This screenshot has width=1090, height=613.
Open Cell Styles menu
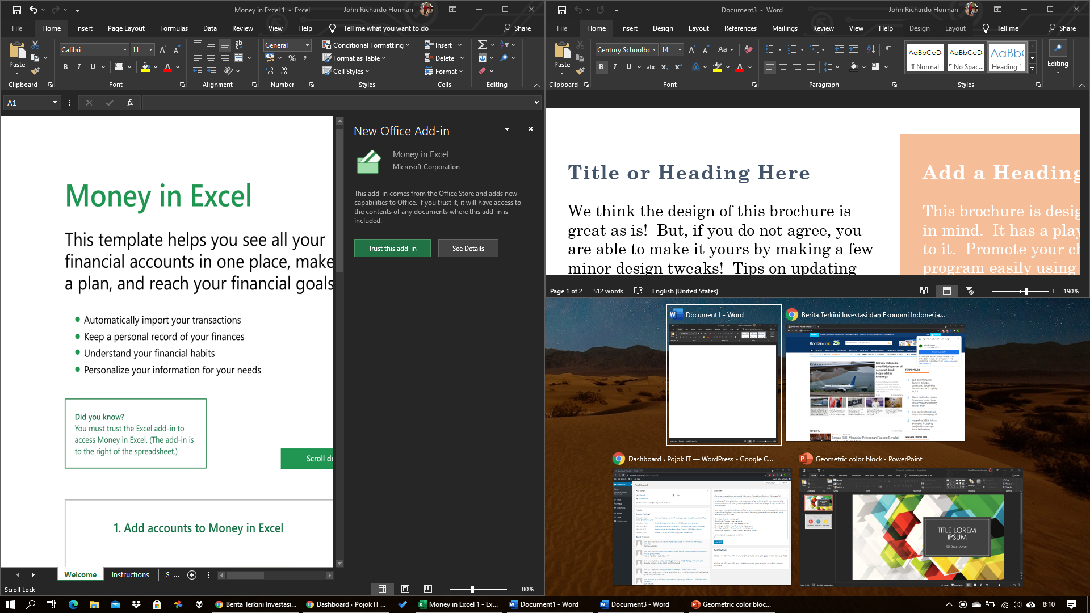point(346,72)
